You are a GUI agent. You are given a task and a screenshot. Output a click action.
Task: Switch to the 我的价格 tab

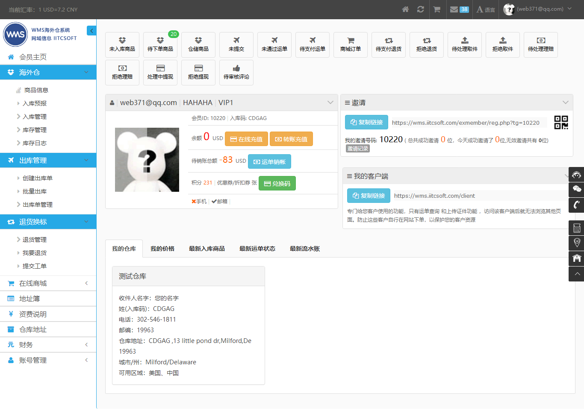pos(162,249)
